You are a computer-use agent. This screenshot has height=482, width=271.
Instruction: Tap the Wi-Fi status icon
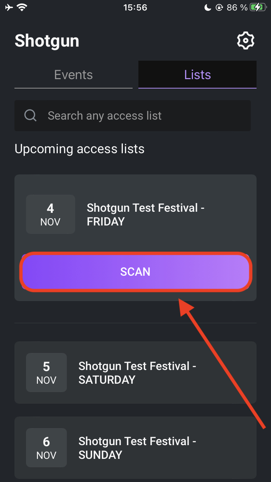coord(22,8)
